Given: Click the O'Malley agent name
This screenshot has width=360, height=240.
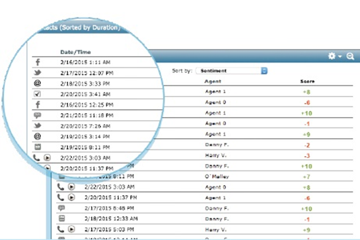Looking at the screenshot, I should pyautogui.click(x=217, y=177).
